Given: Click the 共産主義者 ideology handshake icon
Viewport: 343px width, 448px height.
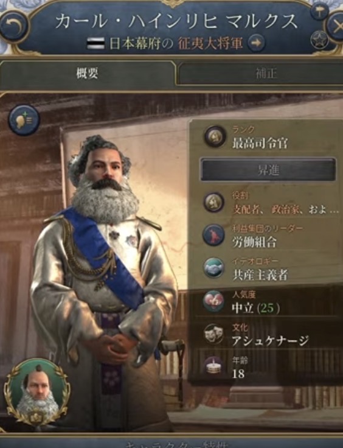Looking at the screenshot, I should coord(214,268).
